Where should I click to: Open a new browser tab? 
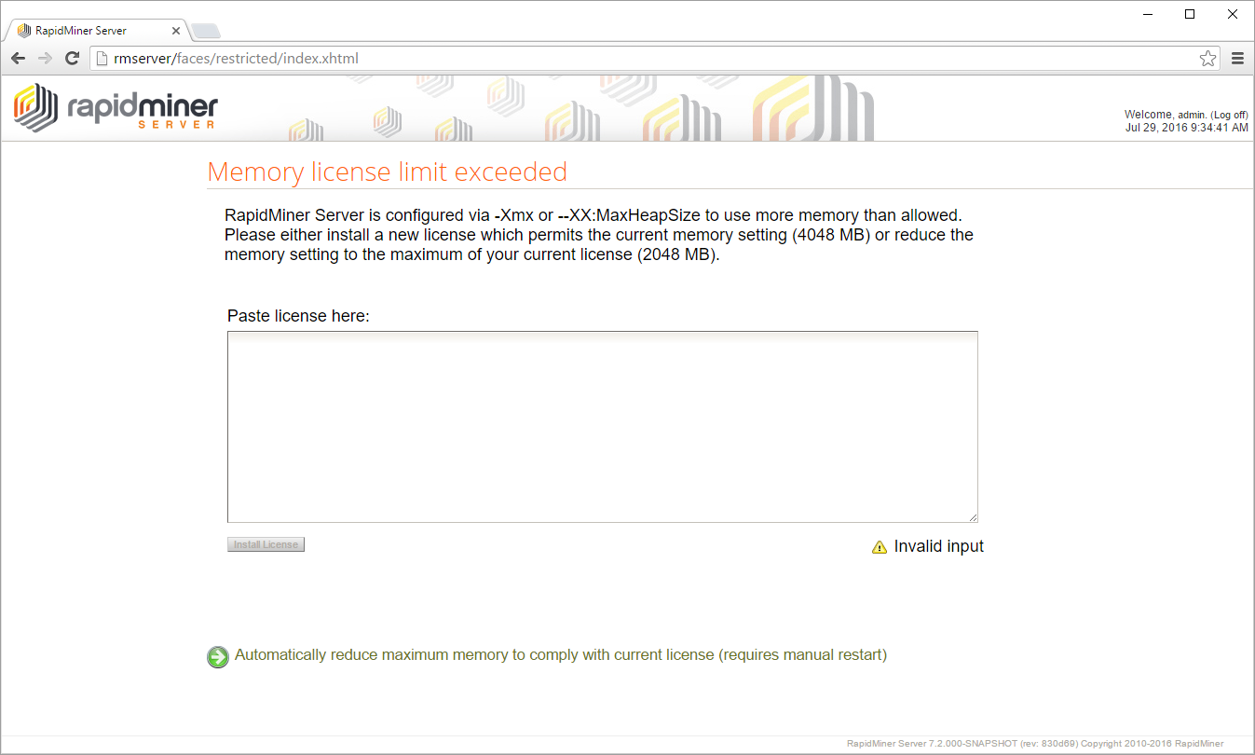point(206,32)
